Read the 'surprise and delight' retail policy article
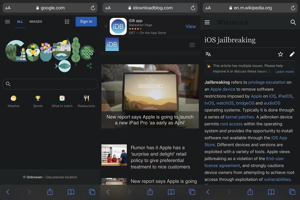The width and height of the screenshot is (300, 200). coord(160,157)
